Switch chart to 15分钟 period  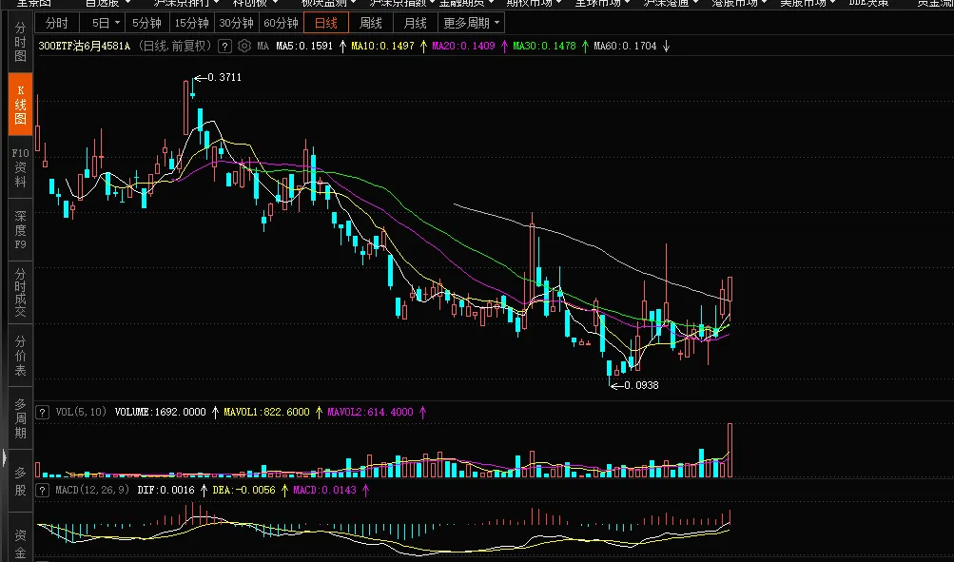(x=191, y=23)
